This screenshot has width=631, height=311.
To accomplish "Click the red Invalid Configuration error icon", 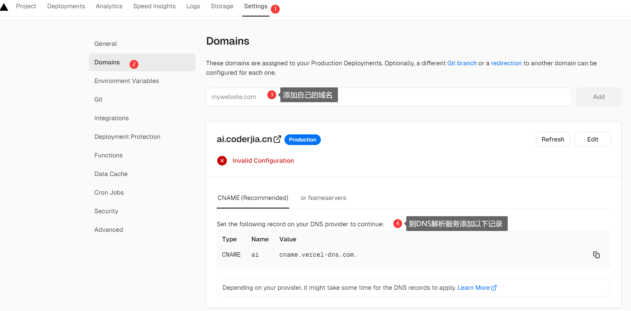I will pyautogui.click(x=222, y=161).
